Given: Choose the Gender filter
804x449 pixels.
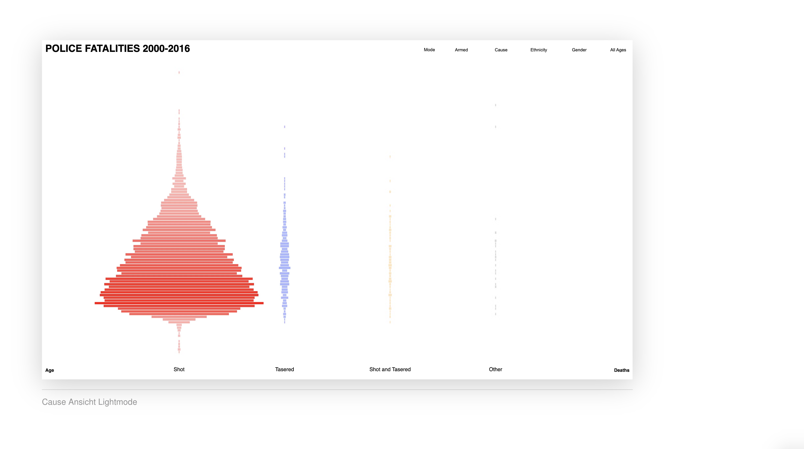Looking at the screenshot, I should [x=579, y=50].
